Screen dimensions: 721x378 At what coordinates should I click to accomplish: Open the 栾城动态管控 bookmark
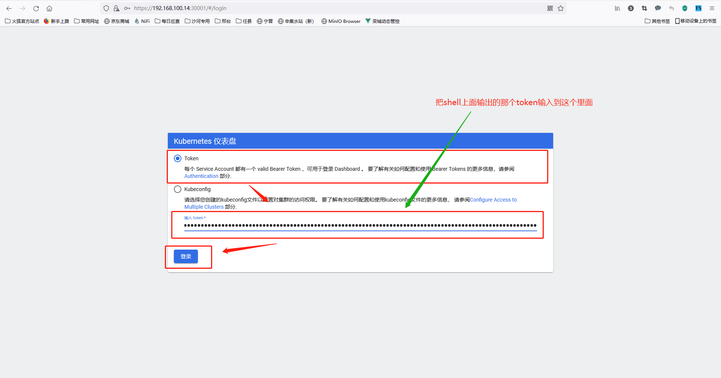[x=382, y=21]
